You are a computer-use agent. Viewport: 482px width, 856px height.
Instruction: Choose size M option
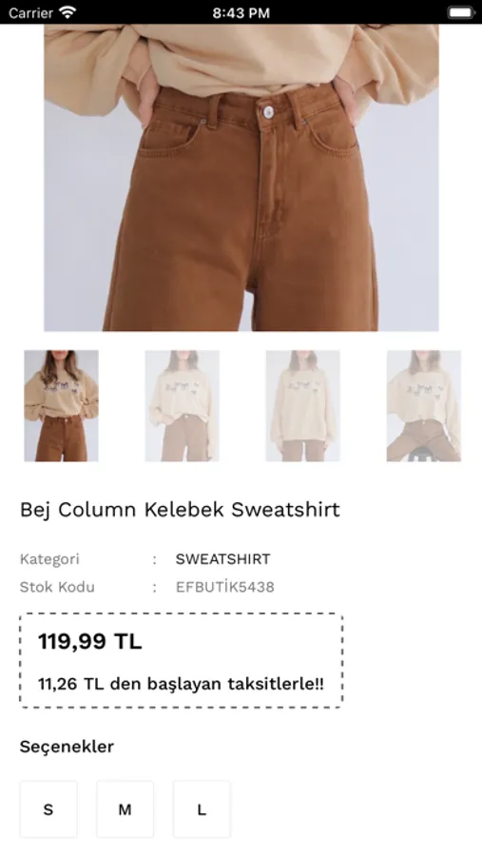[x=125, y=809]
